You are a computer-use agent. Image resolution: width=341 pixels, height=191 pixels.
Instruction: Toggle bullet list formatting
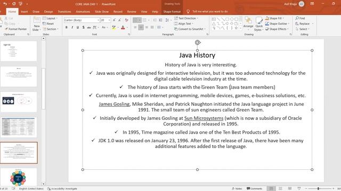(137, 20)
